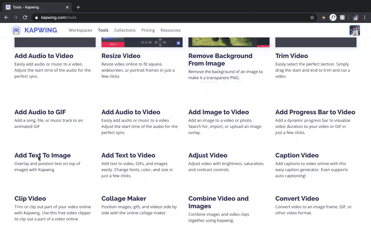Click the gray K extension icon

[342, 17]
